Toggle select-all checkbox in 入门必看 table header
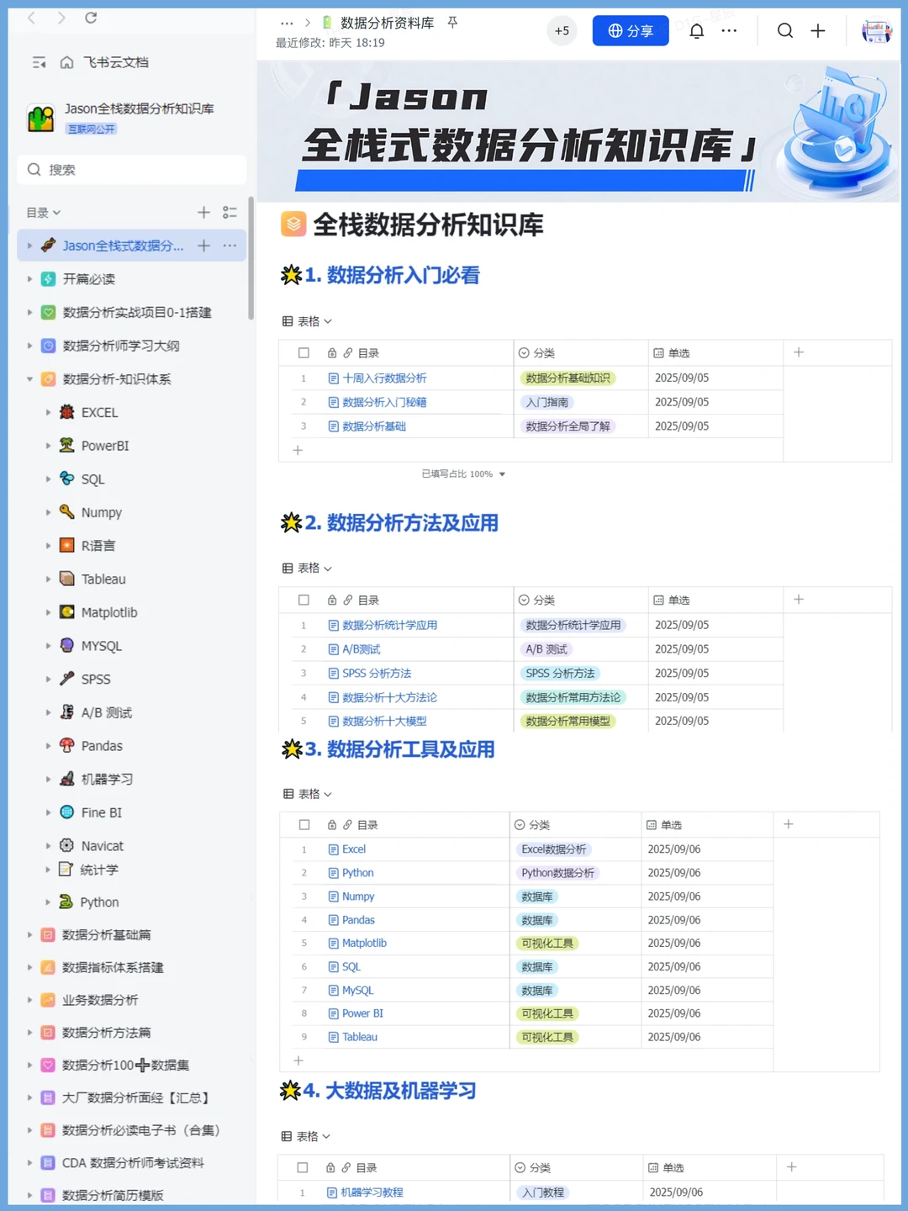Image resolution: width=908 pixels, height=1211 pixels. 304,353
